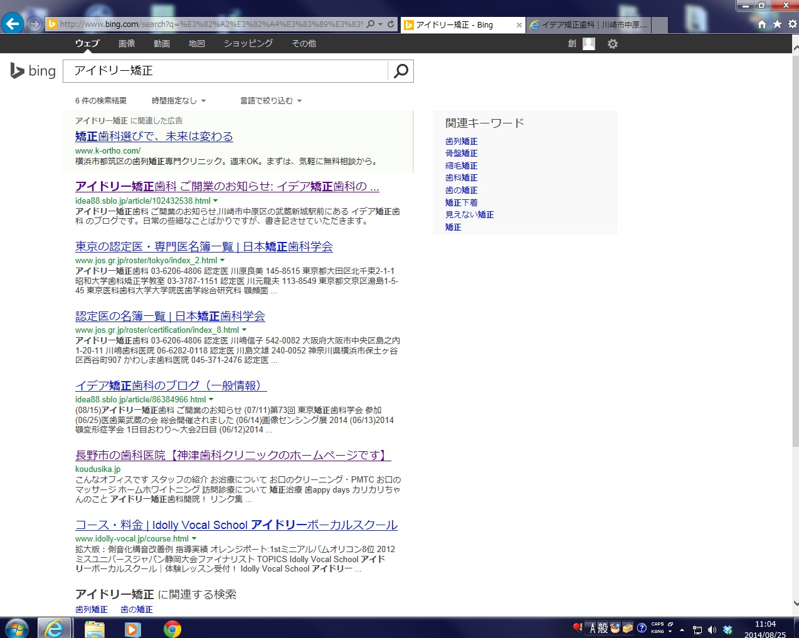The width and height of the screenshot is (799, 638).
Task: Open File Explorer from the taskbar
Action: click(x=94, y=629)
